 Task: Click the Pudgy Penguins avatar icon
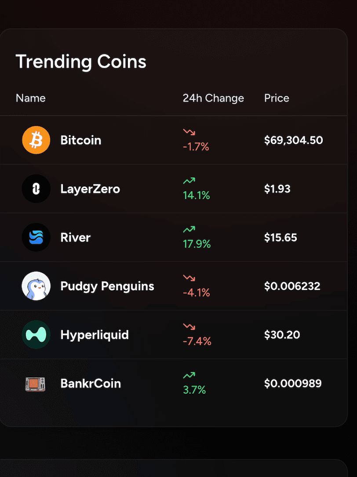click(36, 286)
